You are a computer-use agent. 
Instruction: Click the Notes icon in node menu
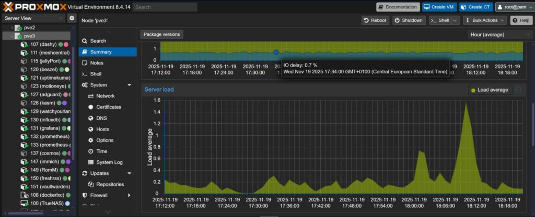[85, 63]
